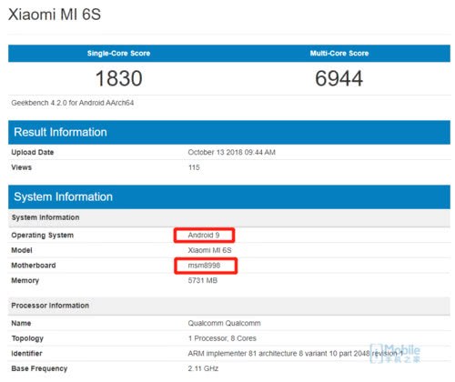Click Geekbench 4.2.0 for Android AArch64 text
The width and height of the screenshot is (455, 382).
pos(73,103)
